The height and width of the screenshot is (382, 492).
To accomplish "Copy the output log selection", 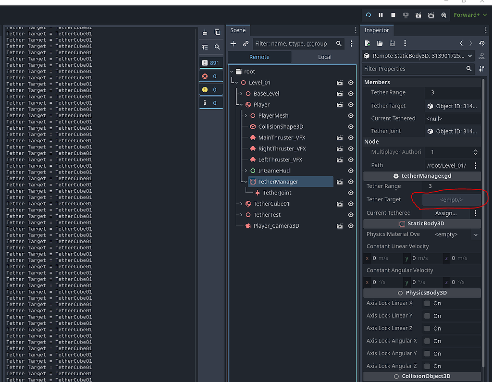I will pyautogui.click(x=217, y=32).
